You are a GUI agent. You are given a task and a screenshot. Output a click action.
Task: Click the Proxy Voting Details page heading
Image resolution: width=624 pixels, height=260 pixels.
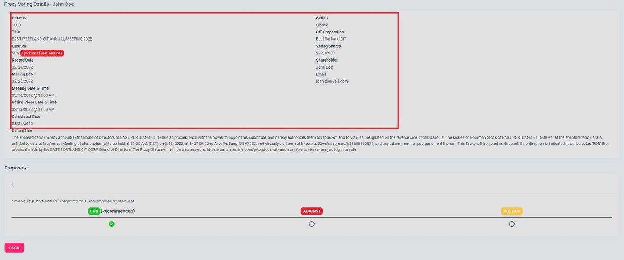point(39,4)
